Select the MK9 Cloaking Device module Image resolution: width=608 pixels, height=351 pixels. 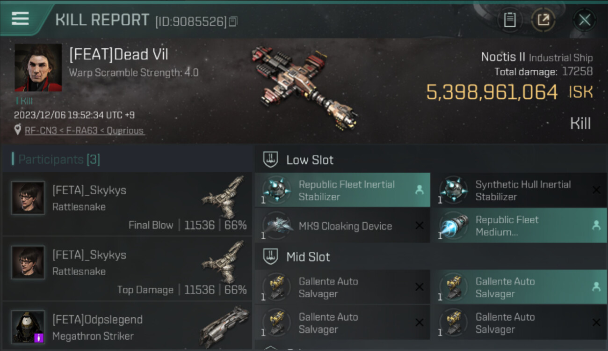[x=342, y=226]
